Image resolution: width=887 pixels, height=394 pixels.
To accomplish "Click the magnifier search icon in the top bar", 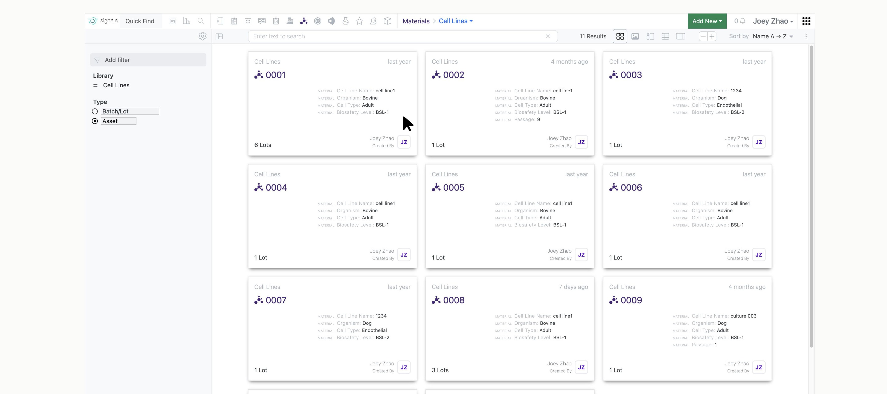I will coord(201,21).
